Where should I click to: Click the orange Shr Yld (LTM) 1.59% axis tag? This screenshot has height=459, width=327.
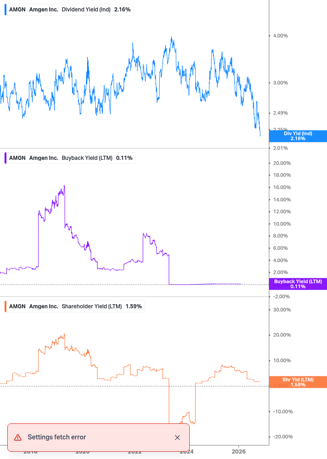[298, 382]
